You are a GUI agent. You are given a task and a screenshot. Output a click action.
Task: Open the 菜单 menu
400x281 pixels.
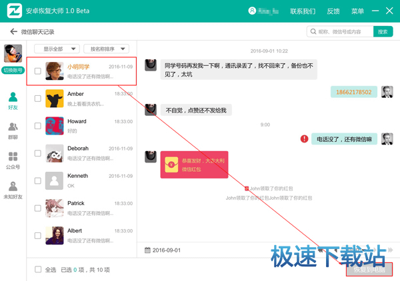[x=357, y=11]
